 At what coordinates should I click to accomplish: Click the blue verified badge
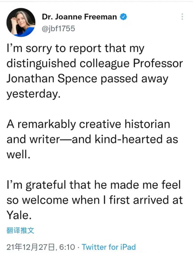click(123, 17)
